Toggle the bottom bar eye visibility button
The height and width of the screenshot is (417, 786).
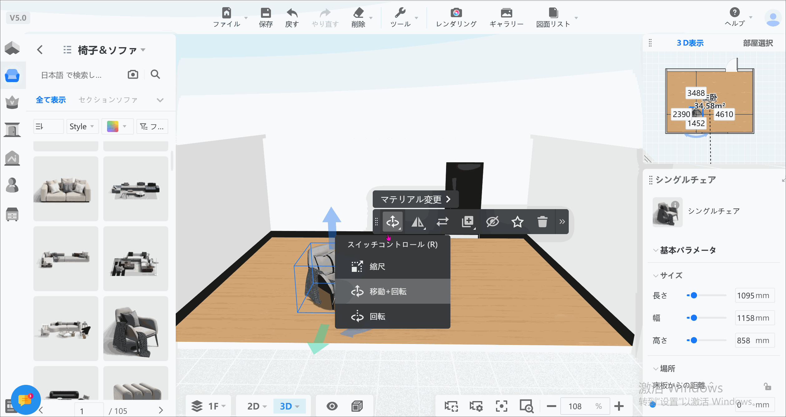click(x=332, y=406)
